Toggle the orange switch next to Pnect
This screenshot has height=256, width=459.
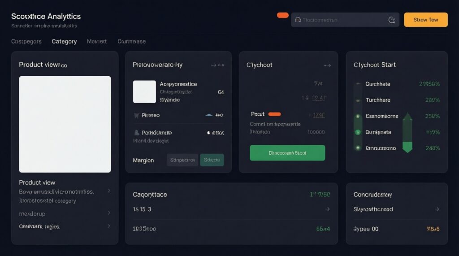(274, 114)
